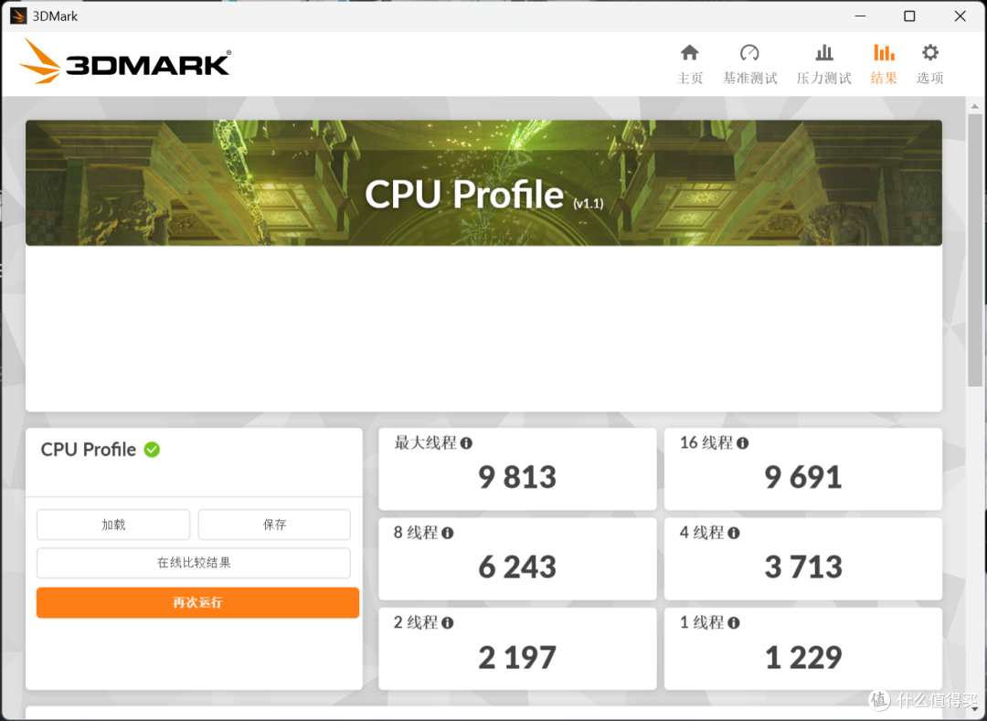The image size is (987, 721).
Task: Click green checkmark beside CPU Profile
Action: pyautogui.click(x=152, y=450)
